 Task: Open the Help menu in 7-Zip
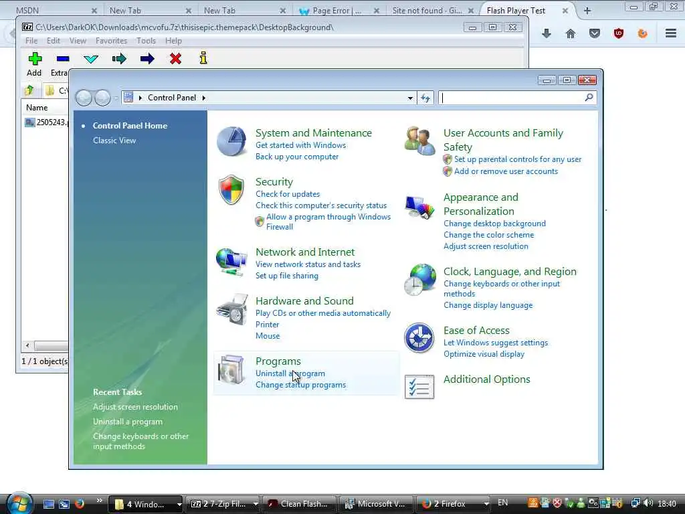click(173, 41)
